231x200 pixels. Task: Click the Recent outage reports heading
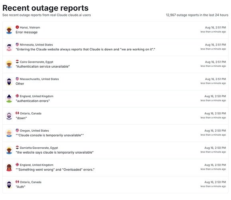point(46,8)
